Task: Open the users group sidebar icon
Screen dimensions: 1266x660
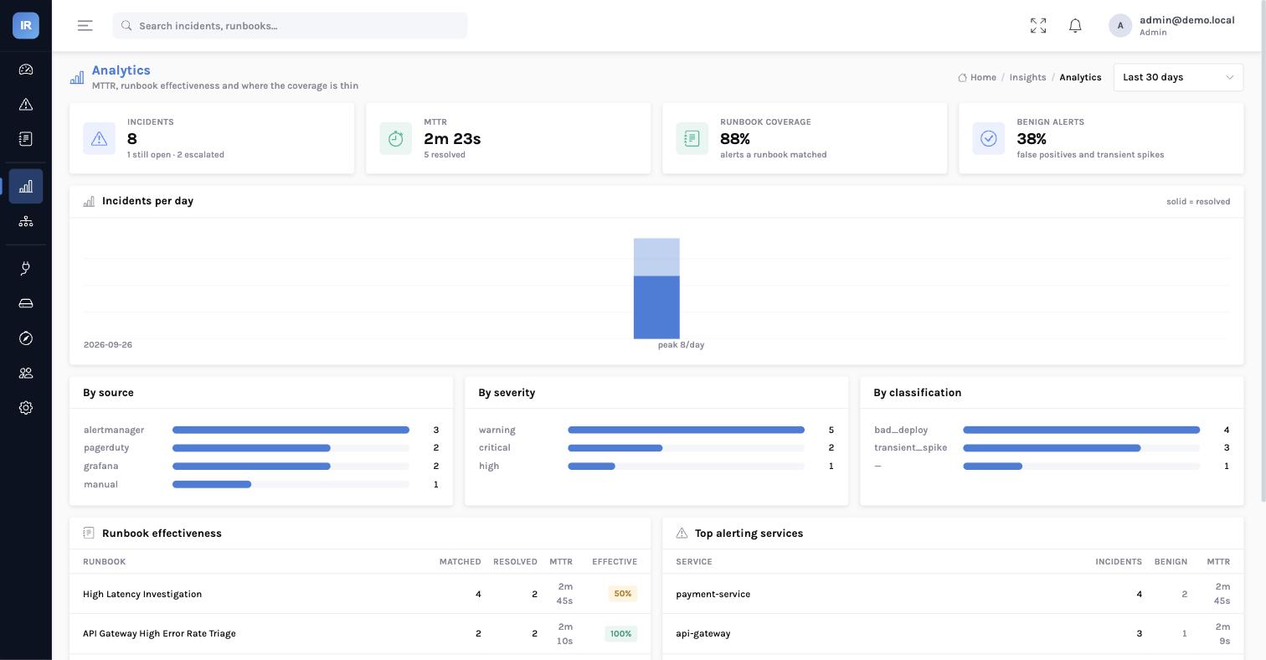Action: coord(26,373)
